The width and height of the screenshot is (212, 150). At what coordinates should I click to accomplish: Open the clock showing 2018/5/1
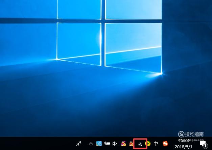(x=184, y=144)
